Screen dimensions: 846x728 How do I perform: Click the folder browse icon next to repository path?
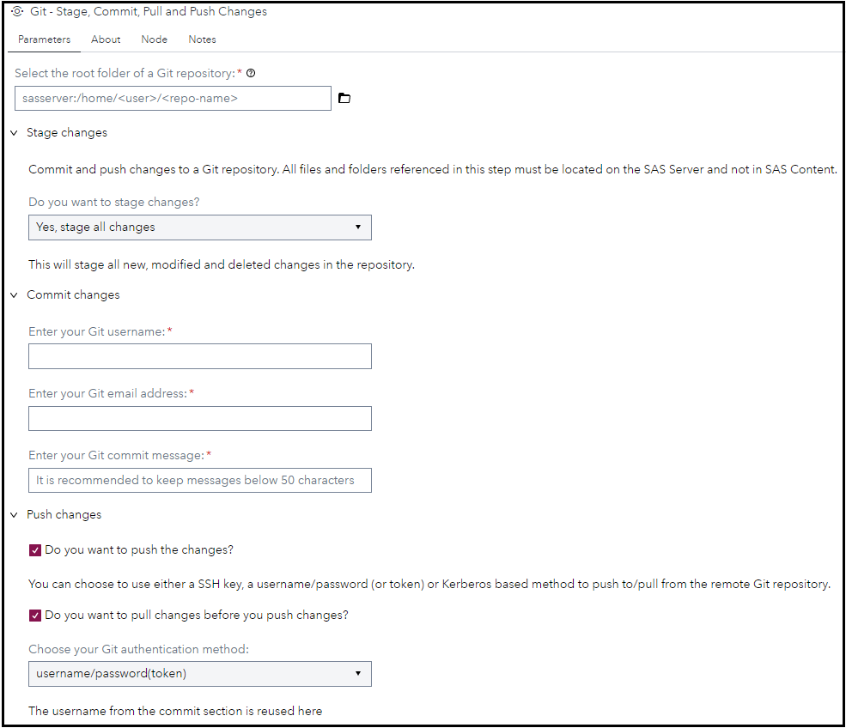344,98
